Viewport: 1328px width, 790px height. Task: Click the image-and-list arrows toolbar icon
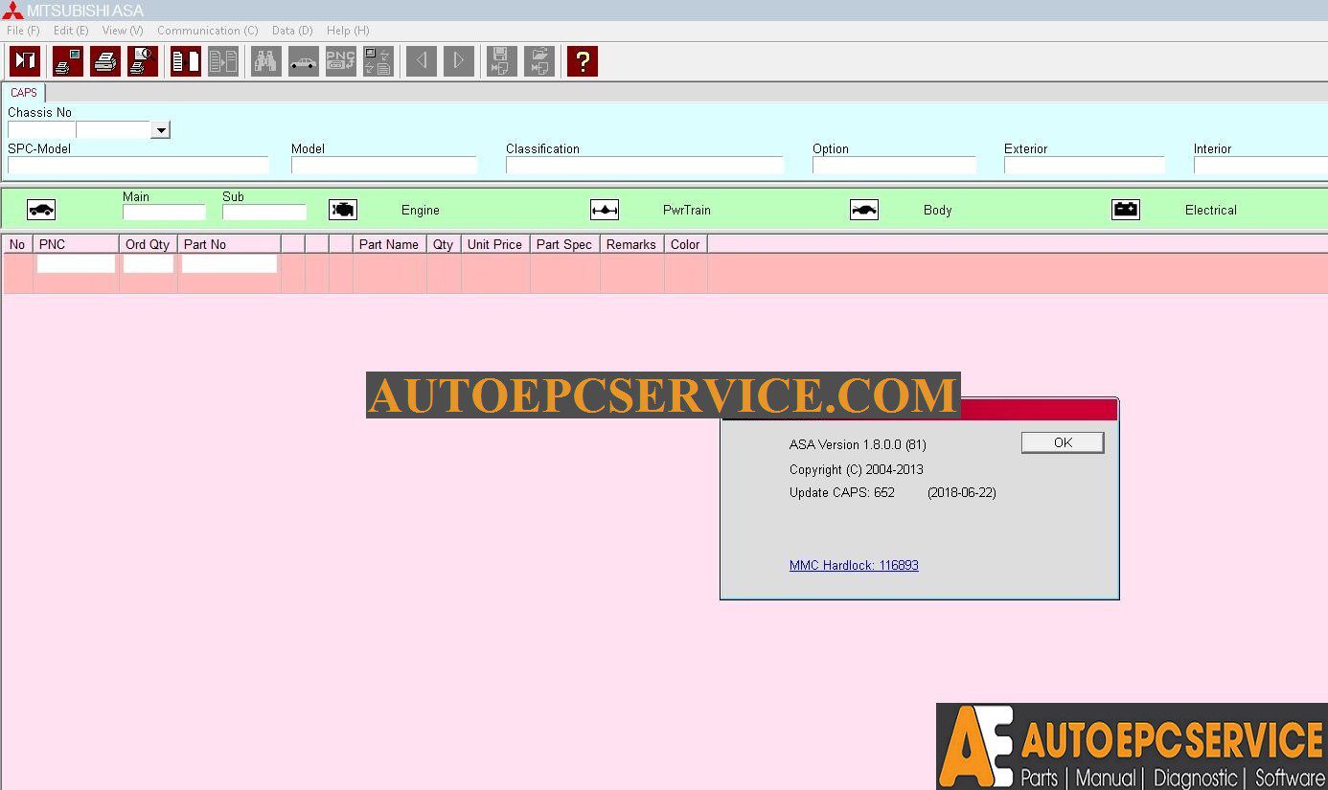tap(378, 61)
